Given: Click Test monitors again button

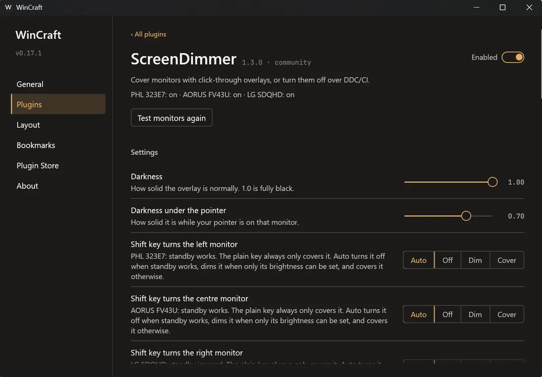Looking at the screenshot, I should [x=172, y=118].
